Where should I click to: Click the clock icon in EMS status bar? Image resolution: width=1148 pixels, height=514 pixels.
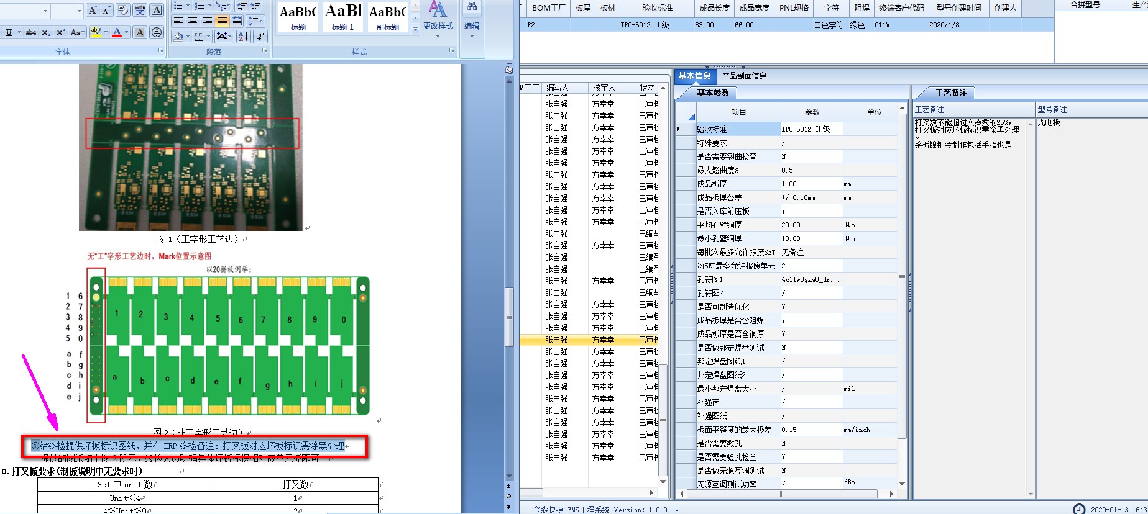tap(1079, 509)
